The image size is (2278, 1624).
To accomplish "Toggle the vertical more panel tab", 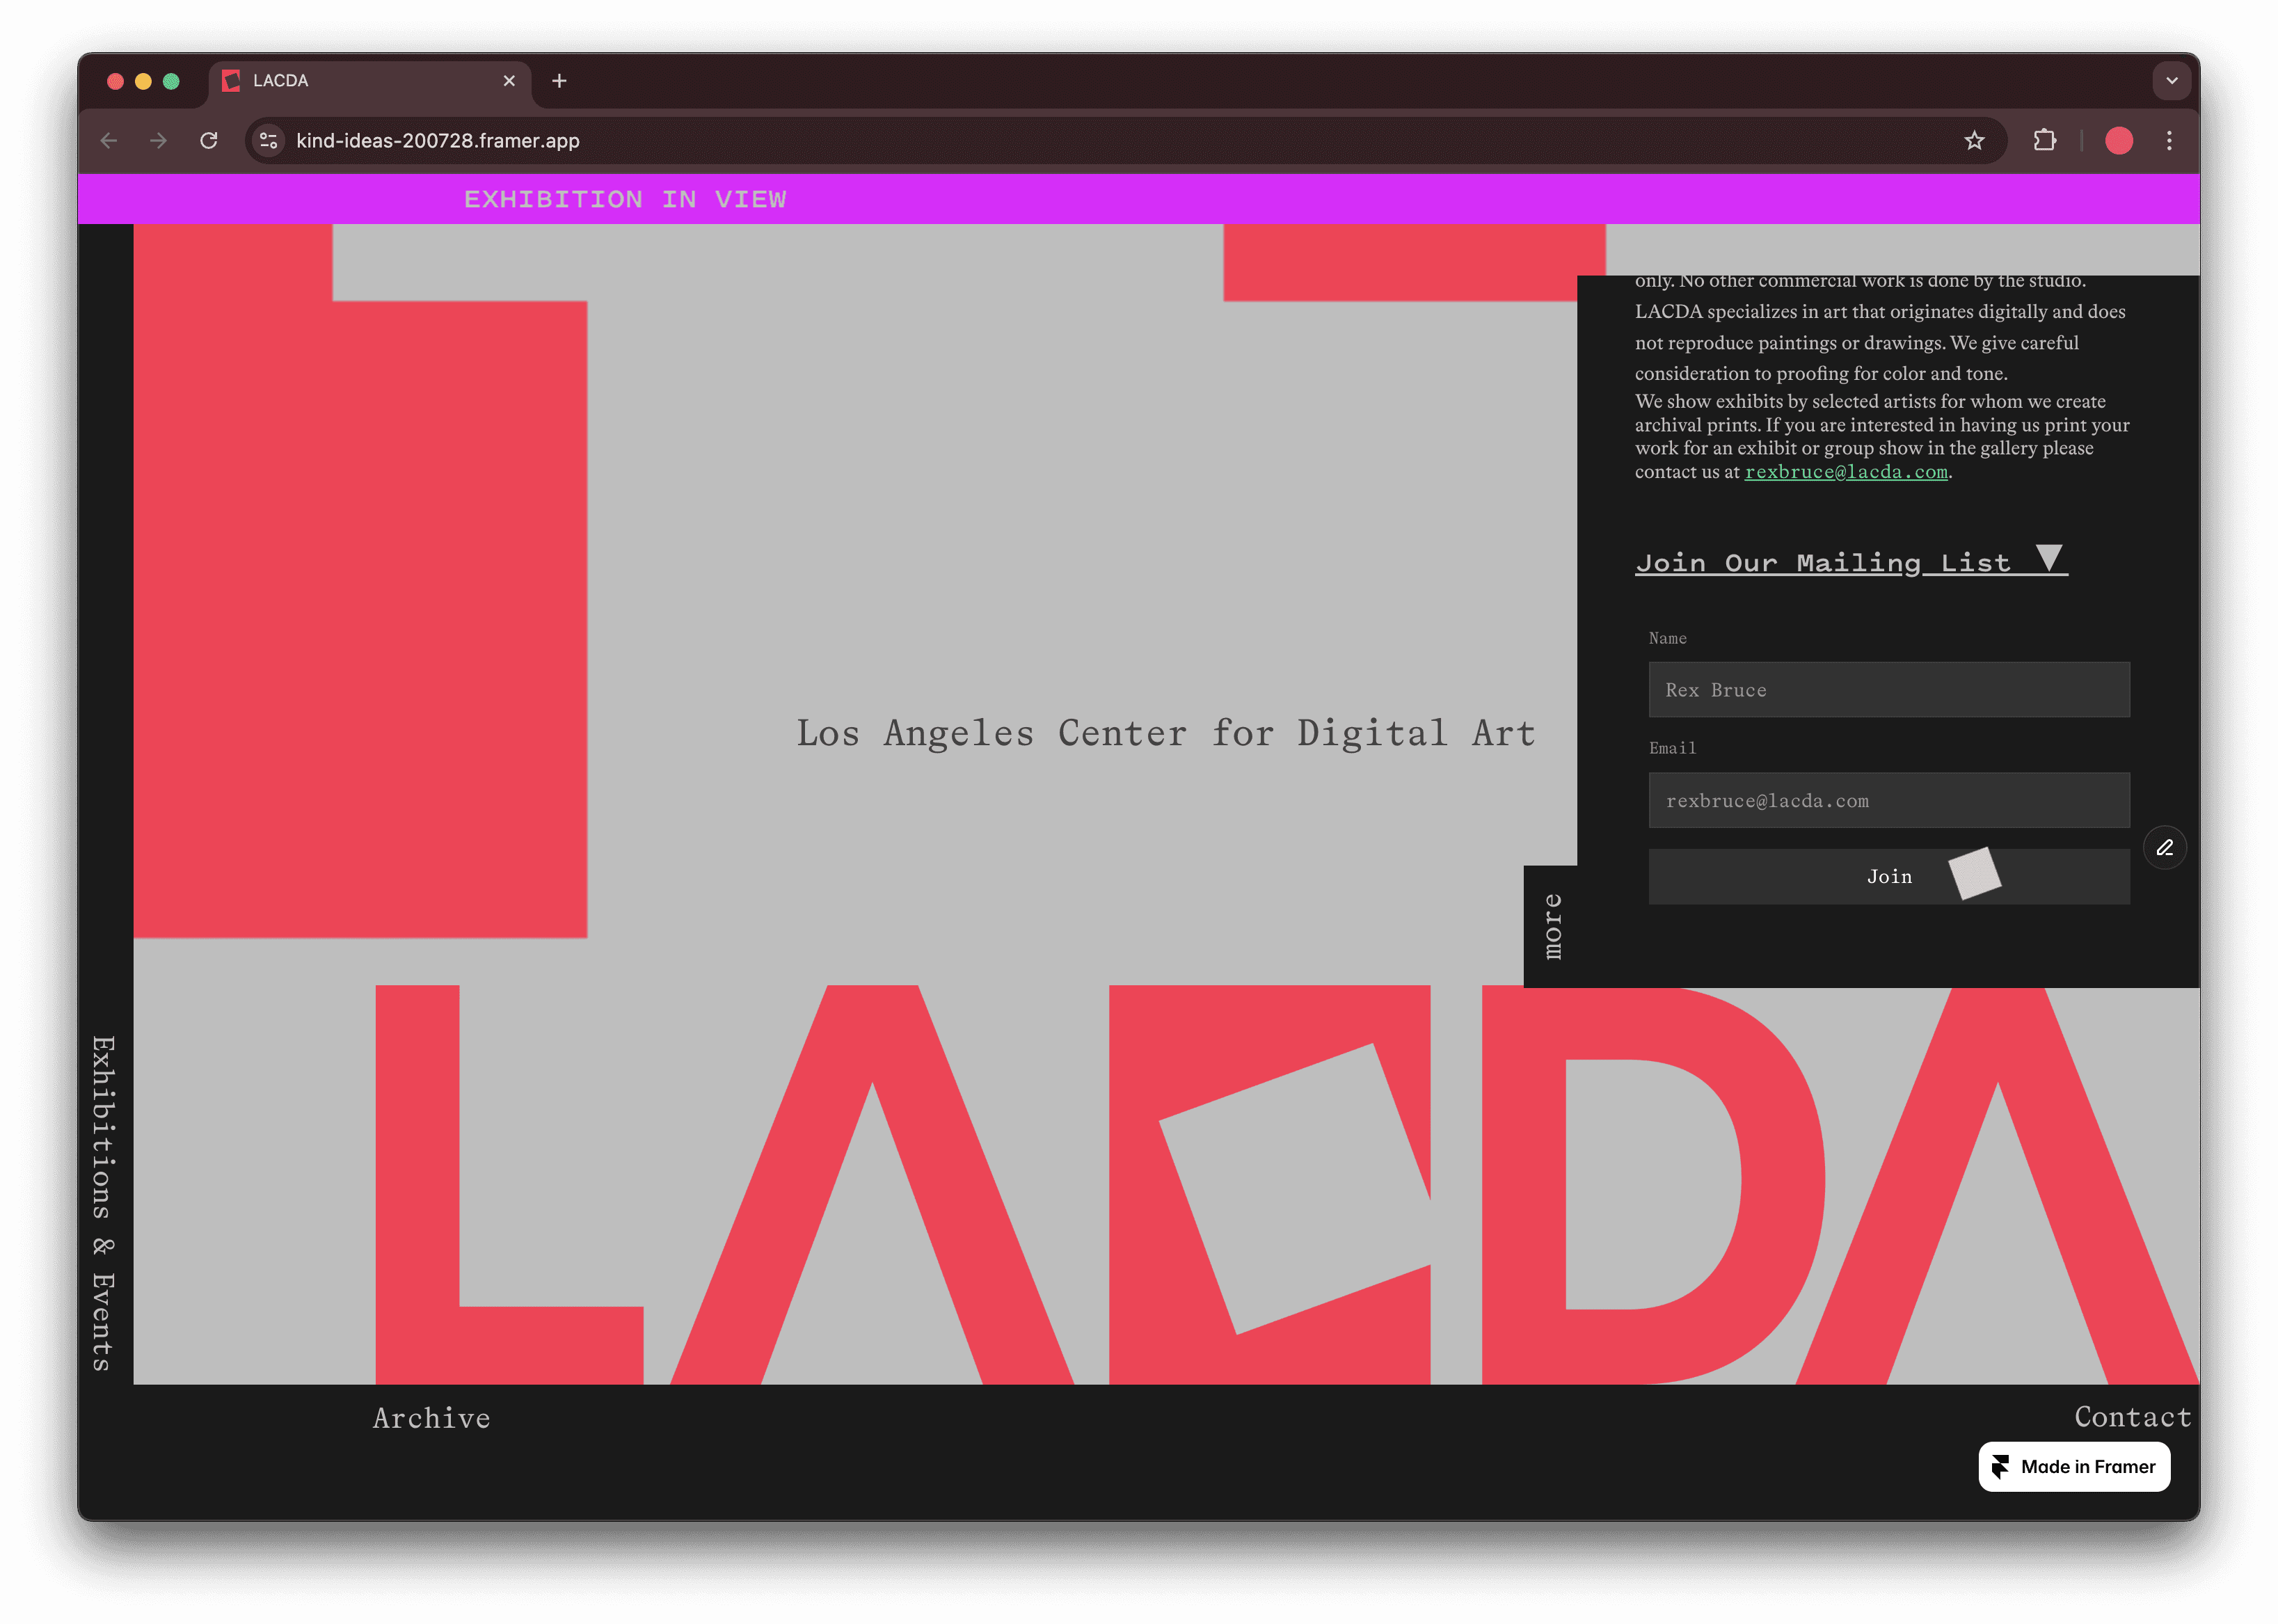I will (1551, 926).
